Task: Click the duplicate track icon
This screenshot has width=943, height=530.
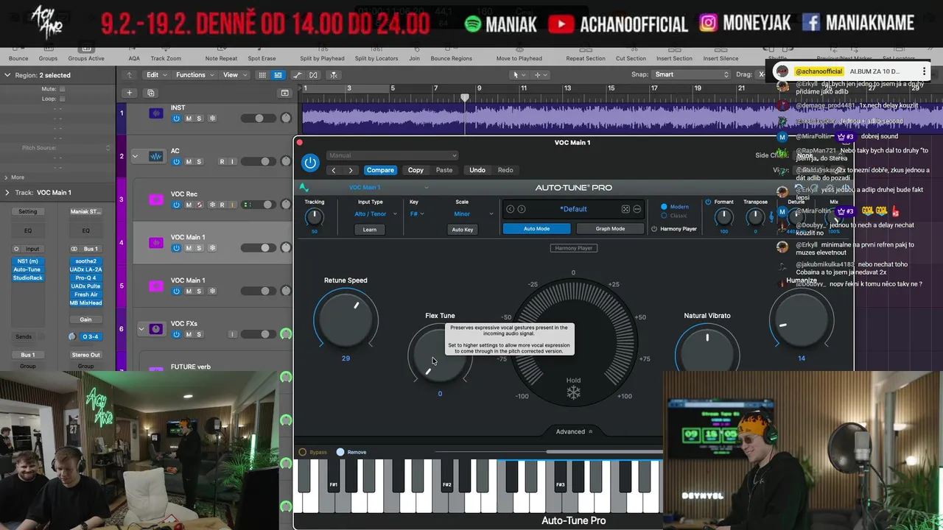Action: pos(151,93)
